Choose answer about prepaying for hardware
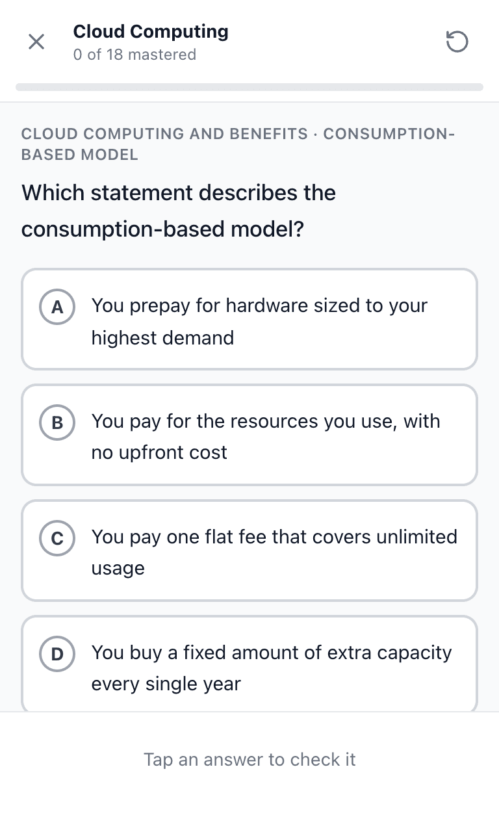This screenshot has width=499, height=832. pyautogui.click(x=249, y=319)
